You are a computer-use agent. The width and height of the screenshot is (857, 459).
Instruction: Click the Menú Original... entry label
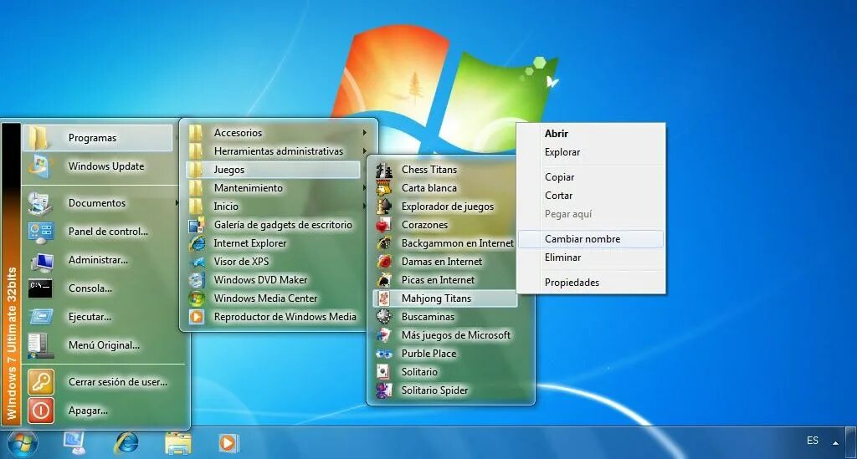pyautogui.click(x=104, y=345)
